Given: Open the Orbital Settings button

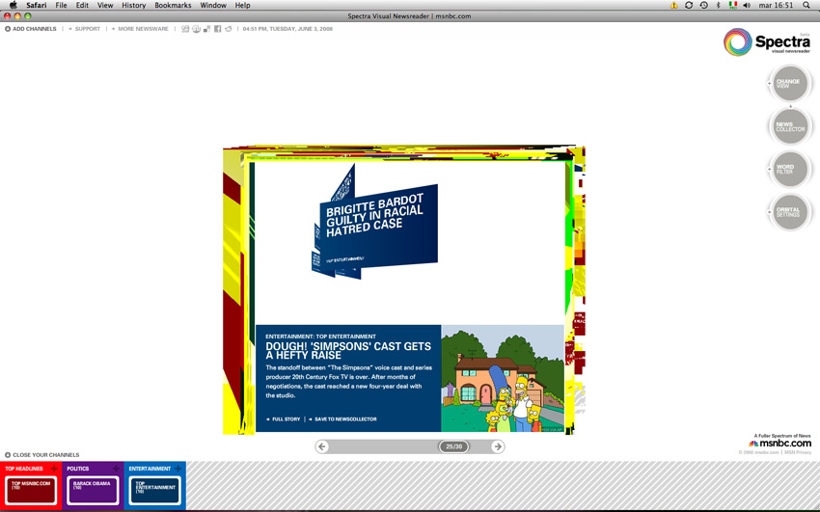Looking at the screenshot, I should tap(790, 212).
